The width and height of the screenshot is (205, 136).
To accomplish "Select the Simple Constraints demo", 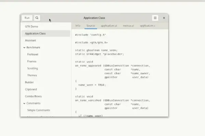I will pos(46,110).
